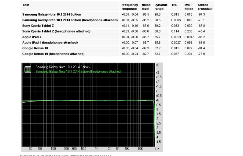Click the 90.6 dynamic range value
This screenshot has width=243, height=156.
coord(157,14)
